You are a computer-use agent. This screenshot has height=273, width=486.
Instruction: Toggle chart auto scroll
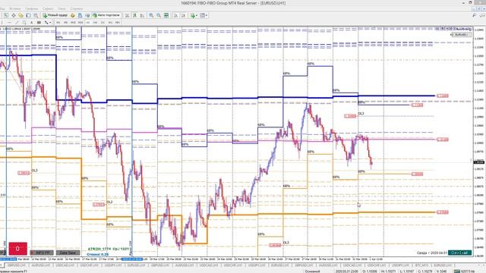click(175, 15)
